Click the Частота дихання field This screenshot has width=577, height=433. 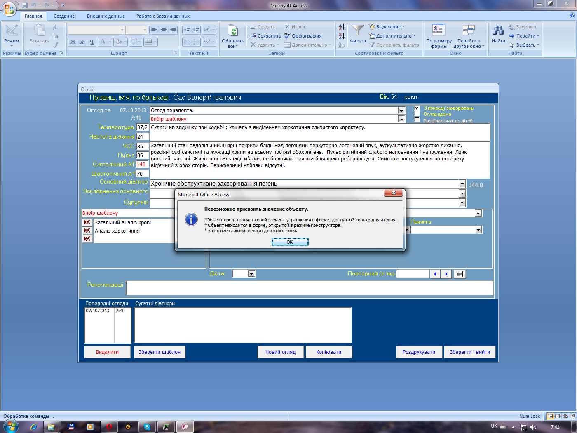(143, 136)
